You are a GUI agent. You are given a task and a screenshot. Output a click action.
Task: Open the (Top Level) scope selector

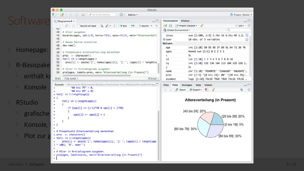coord(71,78)
